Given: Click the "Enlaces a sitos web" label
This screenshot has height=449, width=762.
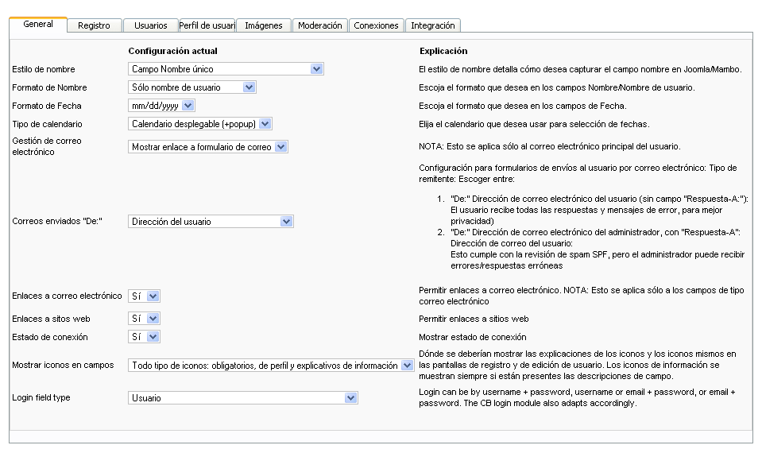Looking at the screenshot, I should (x=51, y=319).
